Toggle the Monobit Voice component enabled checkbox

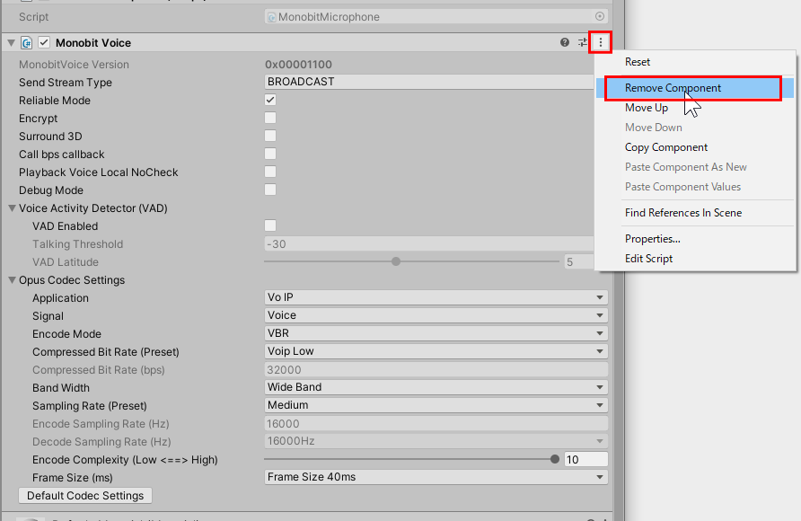(44, 42)
